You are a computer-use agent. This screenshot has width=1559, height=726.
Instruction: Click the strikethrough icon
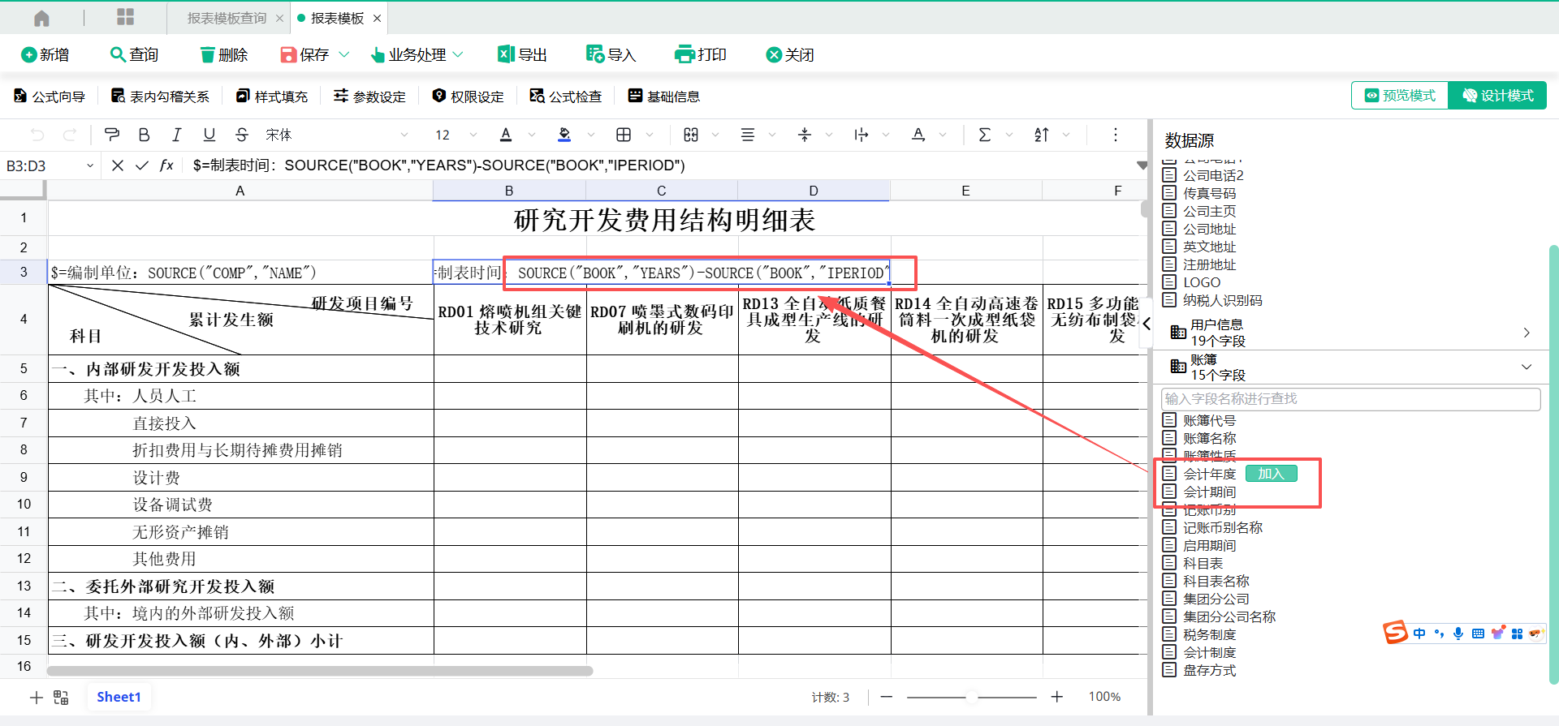241,135
